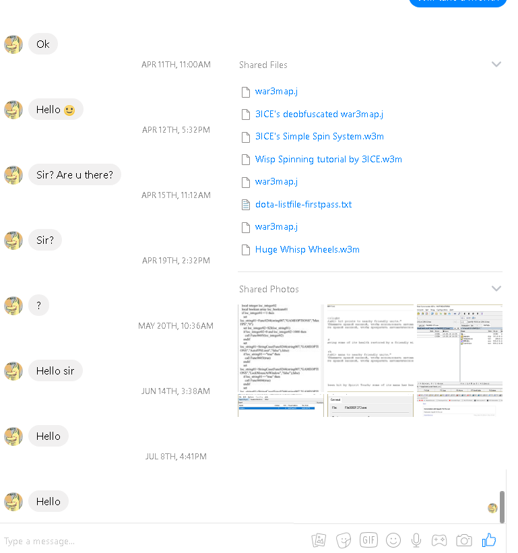
Task: Click the microphone voice message icon
Action: [416, 540]
